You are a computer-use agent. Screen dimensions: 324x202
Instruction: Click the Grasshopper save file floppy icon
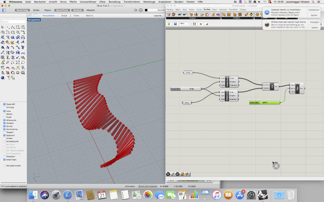[x=175, y=24]
